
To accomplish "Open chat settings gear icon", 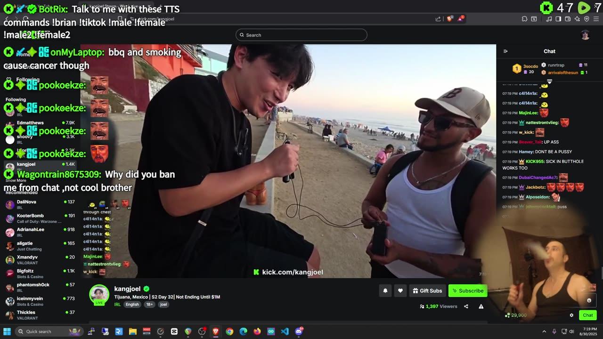I will (x=571, y=315).
